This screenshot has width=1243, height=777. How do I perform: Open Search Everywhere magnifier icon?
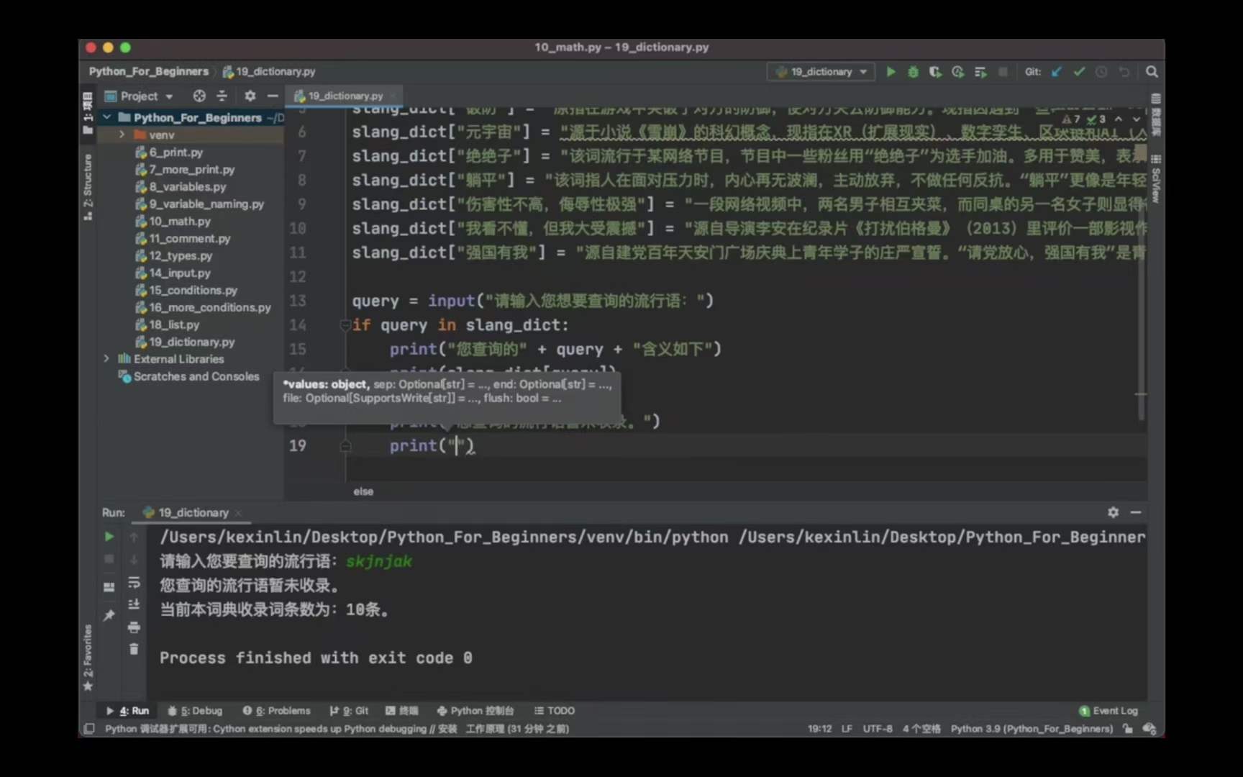tap(1152, 71)
